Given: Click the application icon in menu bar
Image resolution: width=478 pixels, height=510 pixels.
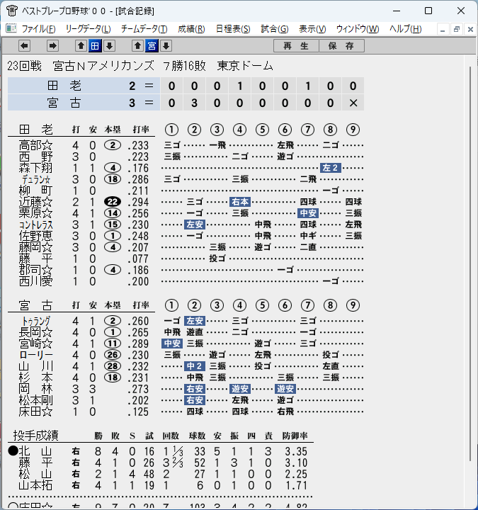Looking at the screenshot, I should click(x=11, y=29).
